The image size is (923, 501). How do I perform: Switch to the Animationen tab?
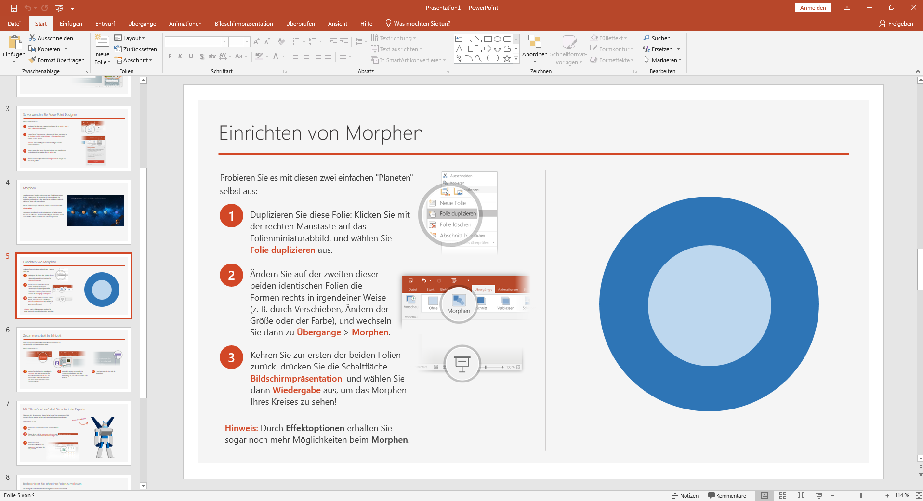185,24
